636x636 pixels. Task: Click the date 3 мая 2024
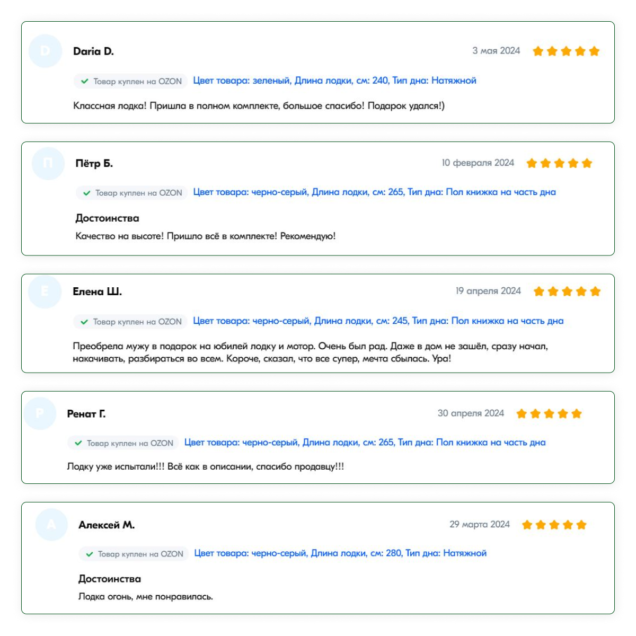coord(496,51)
